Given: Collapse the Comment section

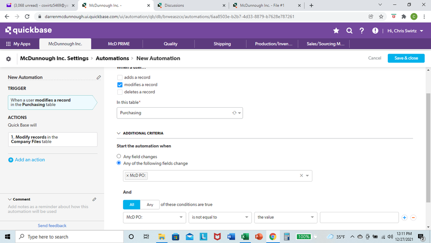Looking at the screenshot, I should point(9,199).
